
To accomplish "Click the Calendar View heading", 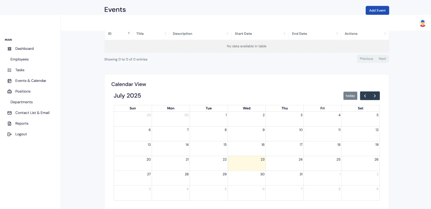I will (129, 84).
